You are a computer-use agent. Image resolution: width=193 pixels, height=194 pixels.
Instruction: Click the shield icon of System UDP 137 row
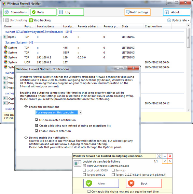6,62
